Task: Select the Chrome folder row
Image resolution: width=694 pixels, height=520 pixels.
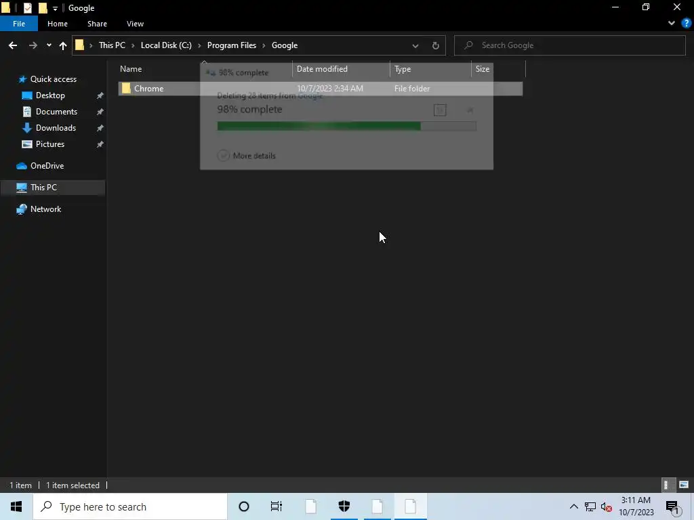Action: (321, 89)
